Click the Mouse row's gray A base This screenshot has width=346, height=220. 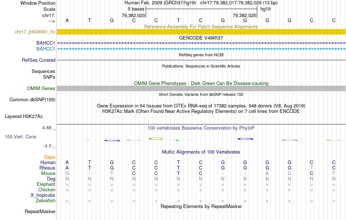point(267,174)
